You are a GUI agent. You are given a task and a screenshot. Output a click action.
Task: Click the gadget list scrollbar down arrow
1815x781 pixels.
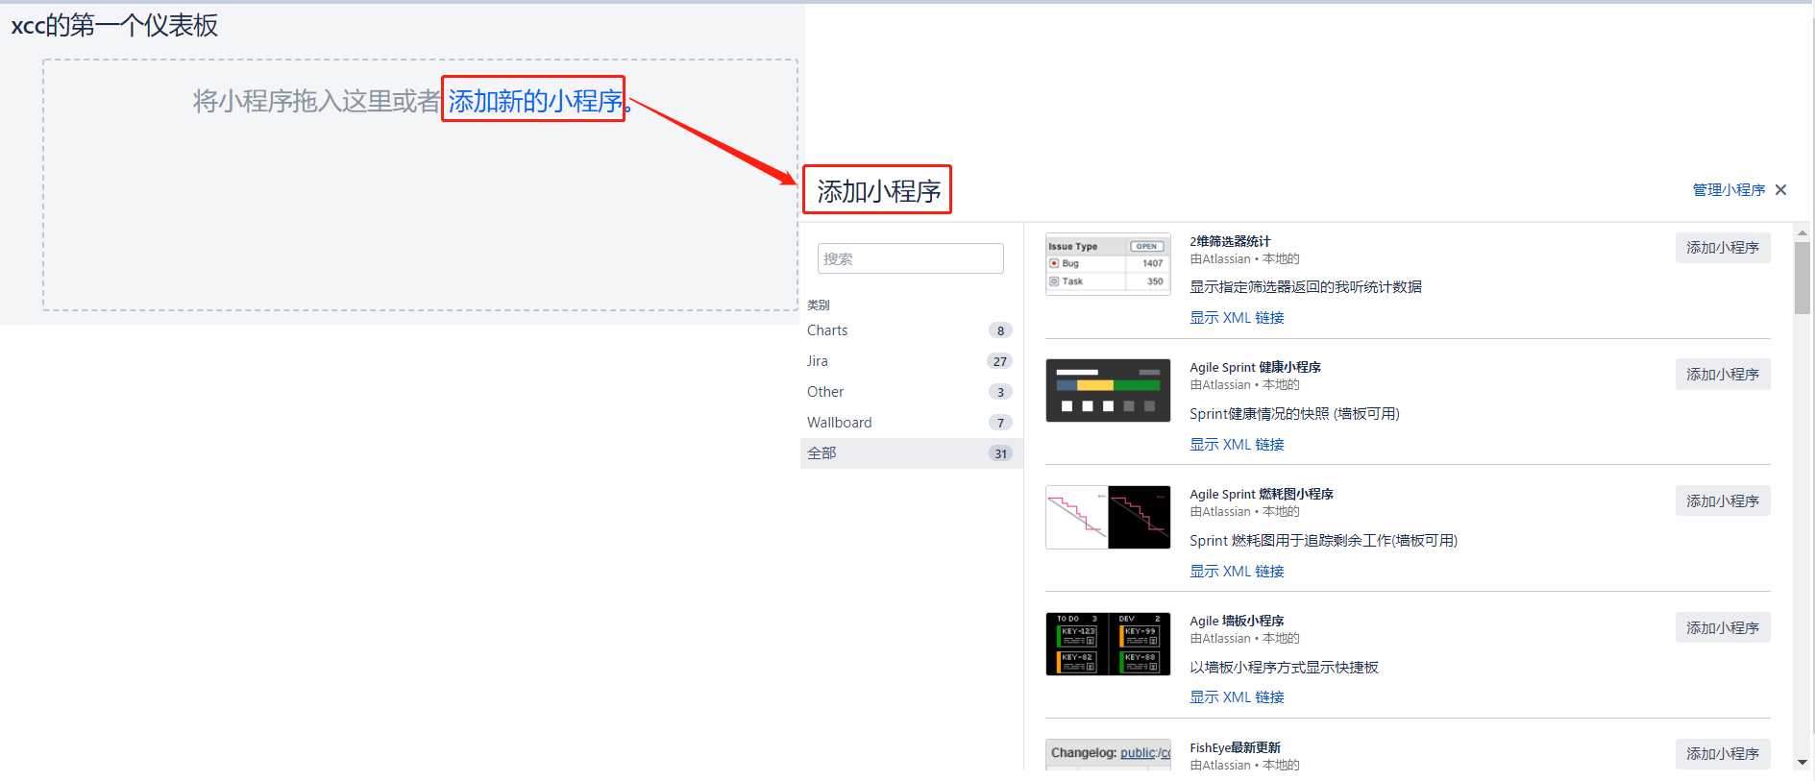pyautogui.click(x=1802, y=762)
